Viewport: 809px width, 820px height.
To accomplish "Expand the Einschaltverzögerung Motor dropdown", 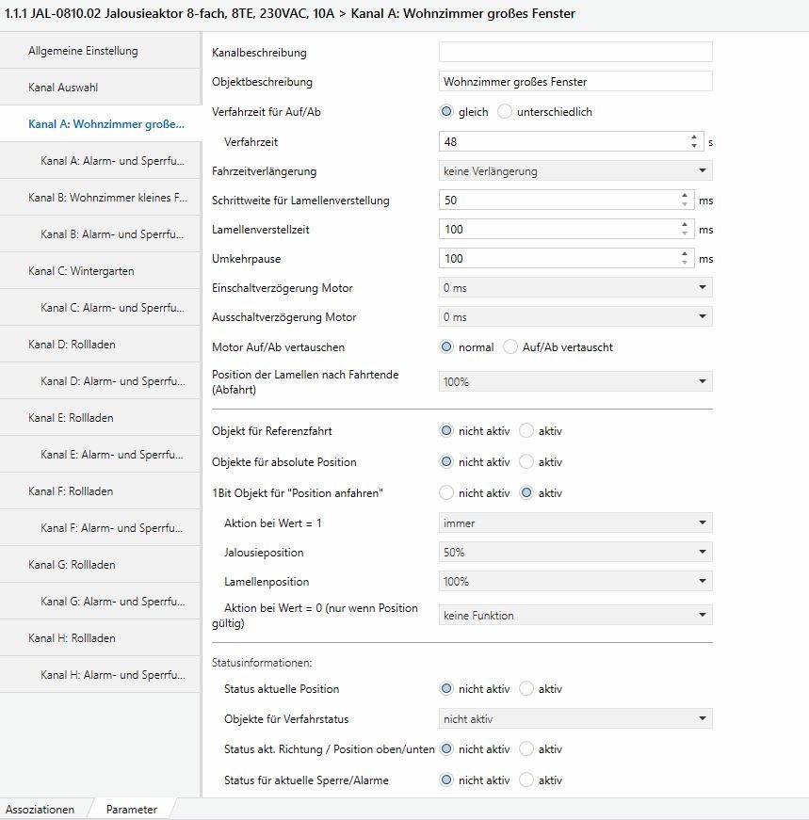I will pyautogui.click(x=575, y=288).
